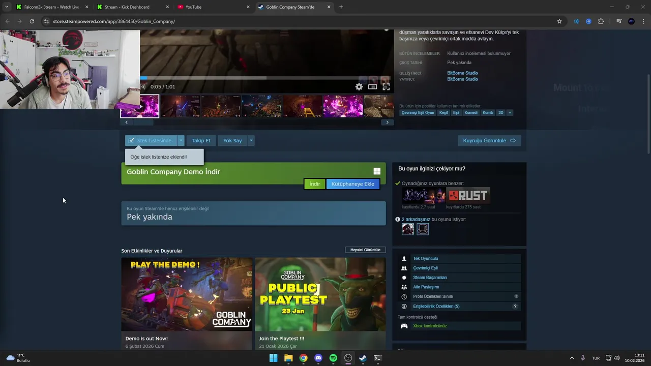Open the Chrome three-dot menu
The width and height of the screenshot is (651, 366).
(643, 21)
